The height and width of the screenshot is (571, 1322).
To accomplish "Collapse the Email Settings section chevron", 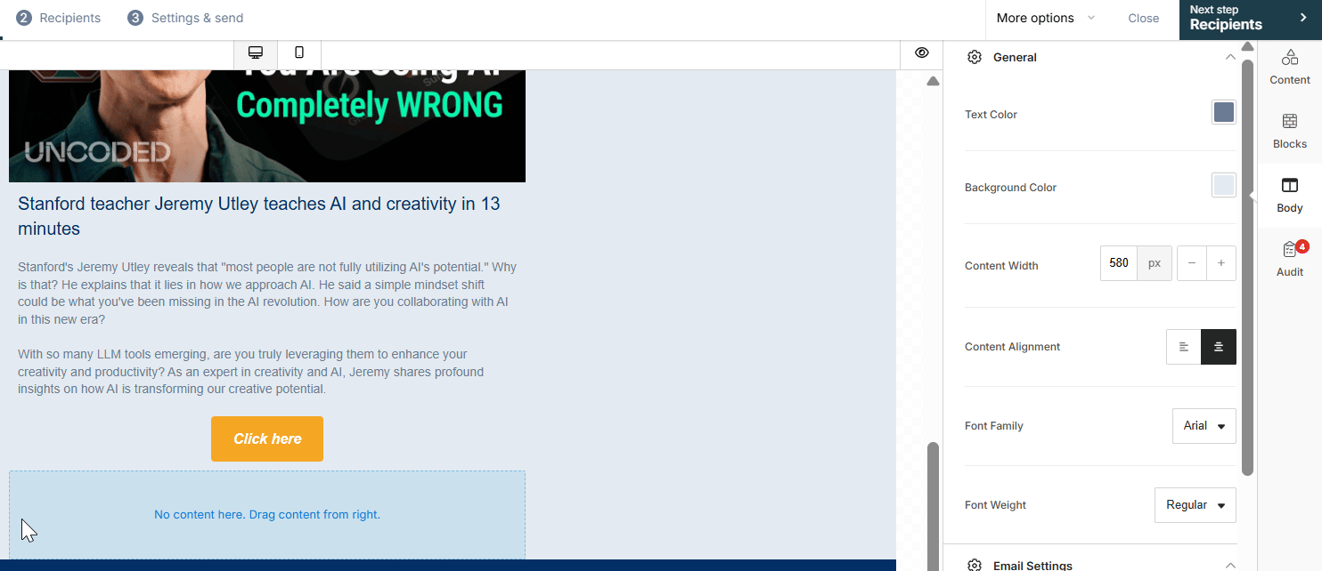I will [1230, 565].
